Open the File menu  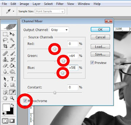[5, 4]
